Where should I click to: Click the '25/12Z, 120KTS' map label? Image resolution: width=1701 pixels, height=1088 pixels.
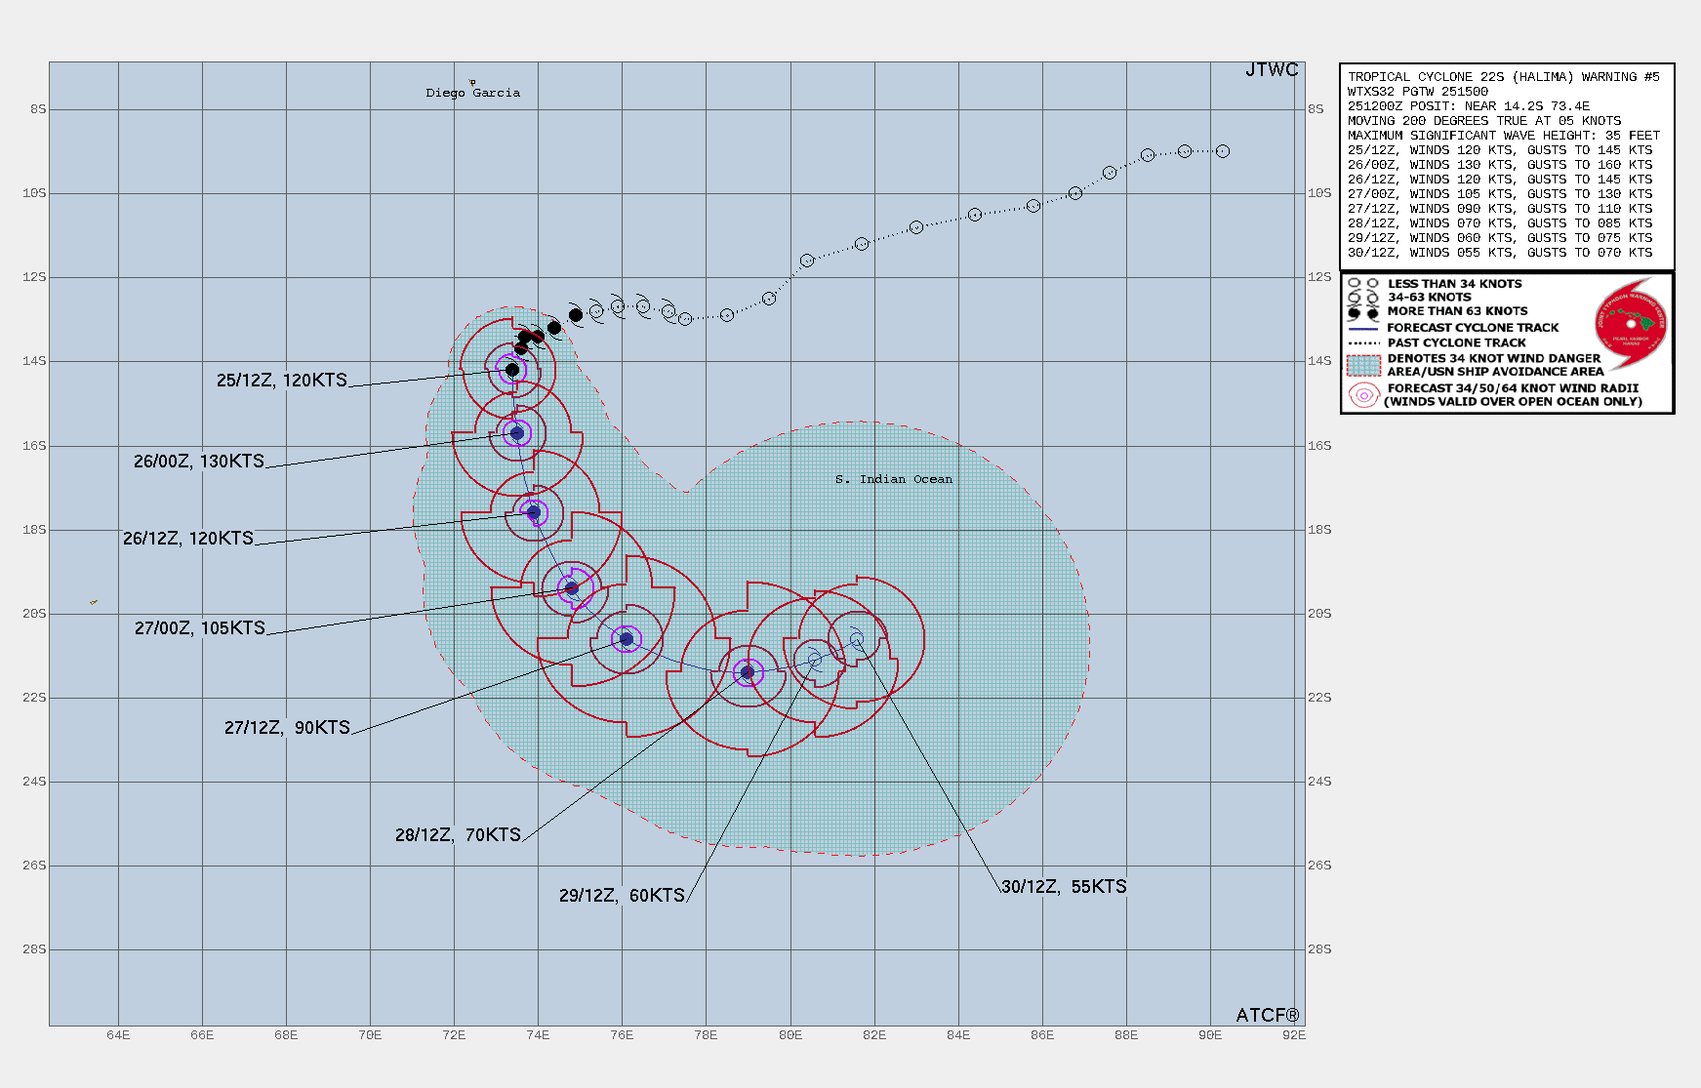tap(282, 381)
